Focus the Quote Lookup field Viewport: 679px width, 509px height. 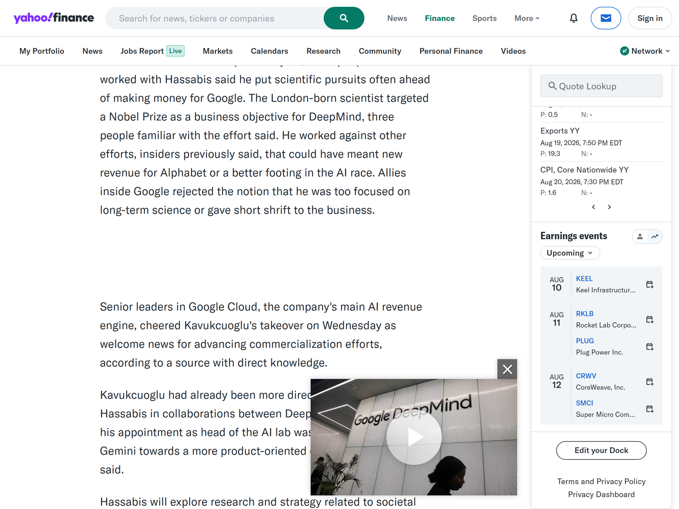tap(601, 86)
